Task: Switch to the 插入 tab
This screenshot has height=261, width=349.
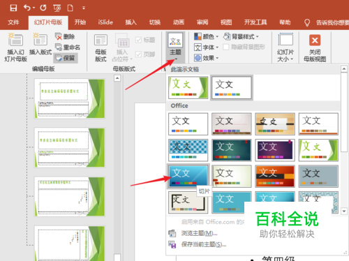Action: coord(131,22)
